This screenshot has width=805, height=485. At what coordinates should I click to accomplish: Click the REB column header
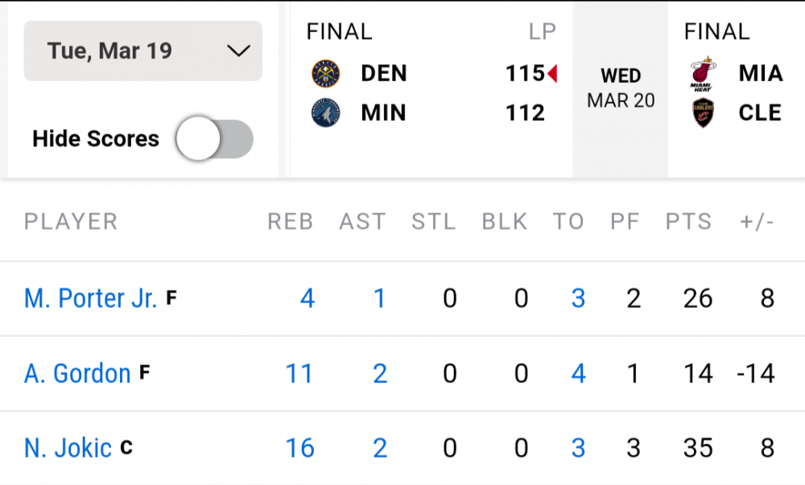click(290, 222)
